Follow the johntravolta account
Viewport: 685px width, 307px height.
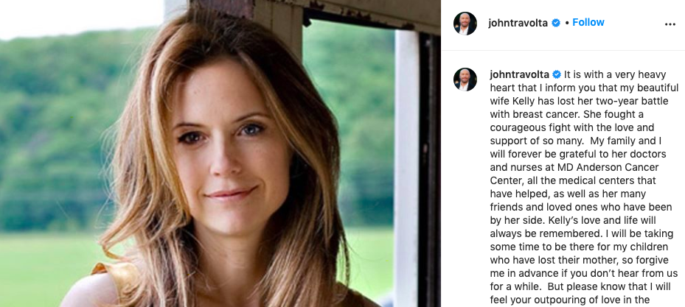[x=588, y=22]
